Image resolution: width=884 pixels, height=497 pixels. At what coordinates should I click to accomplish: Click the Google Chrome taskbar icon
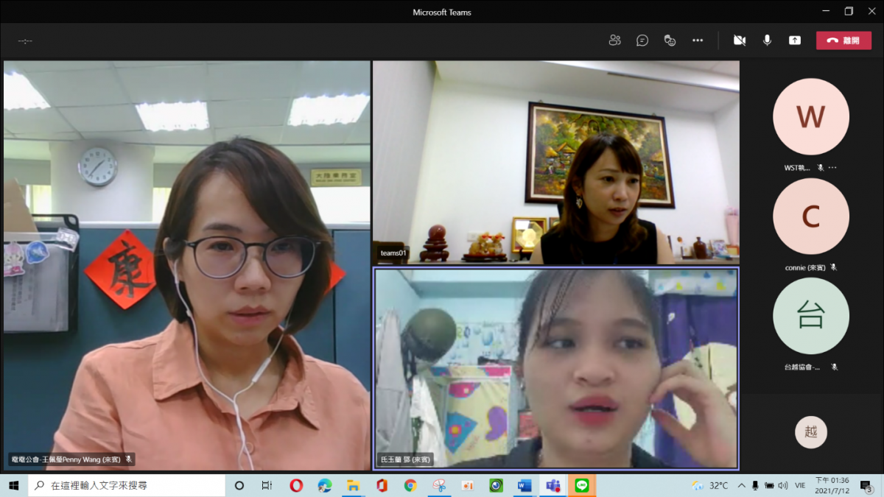pyautogui.click(x=410, y=486)
